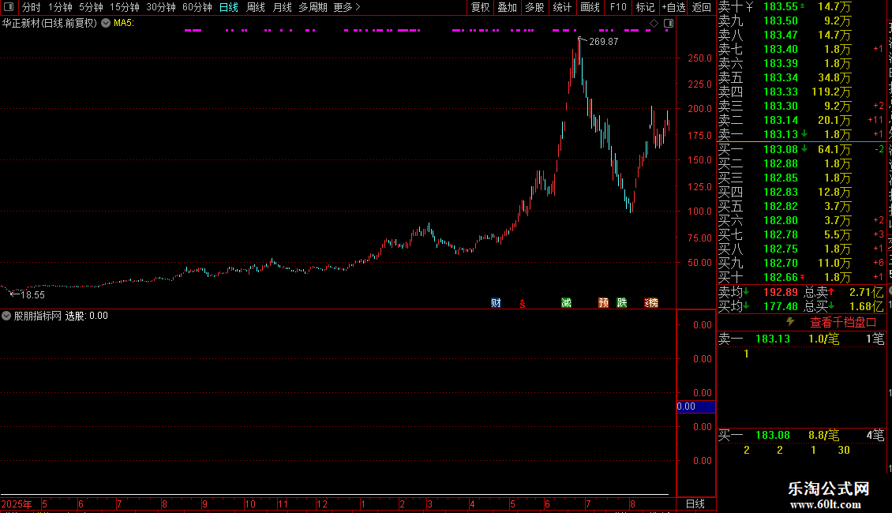Click the 榜 ranking list marker

651,302
